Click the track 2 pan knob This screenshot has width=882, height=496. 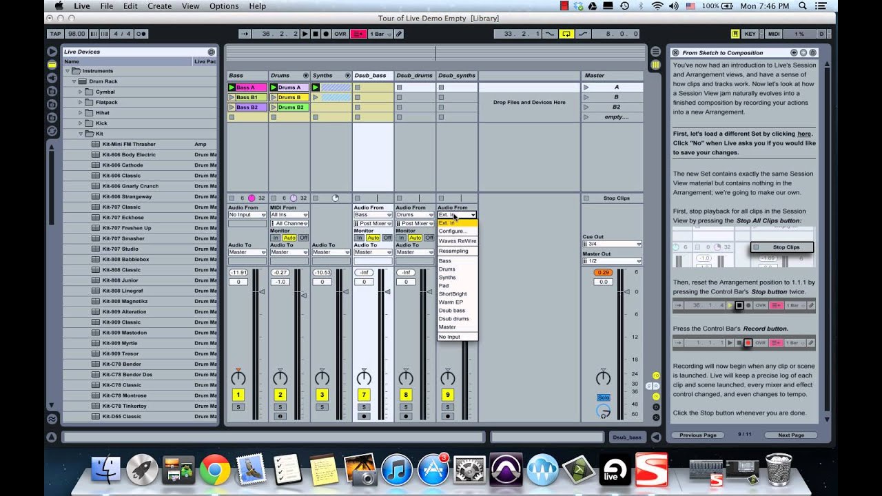click(x=280, y=378)
